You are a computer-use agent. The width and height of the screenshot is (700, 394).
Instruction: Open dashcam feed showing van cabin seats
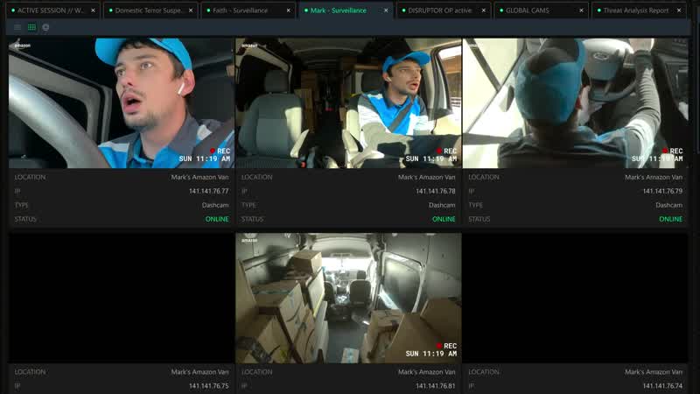(348, 102)
